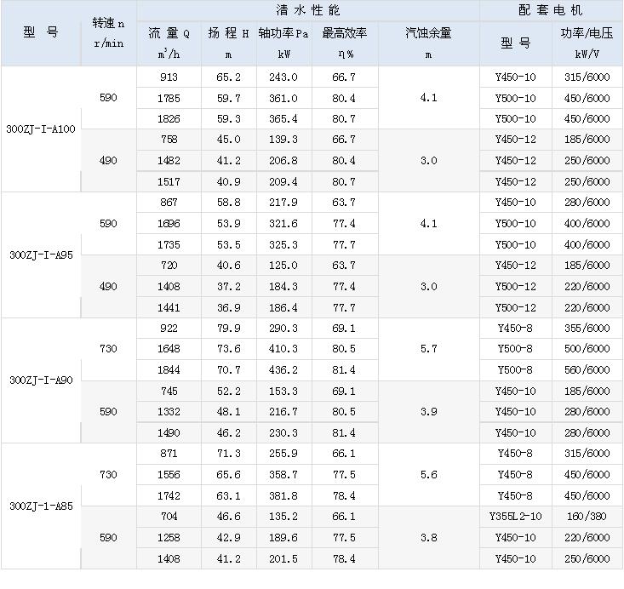Select the shaft power 436.2 cell
The image size is (624, 589).
tap(284, 369)
